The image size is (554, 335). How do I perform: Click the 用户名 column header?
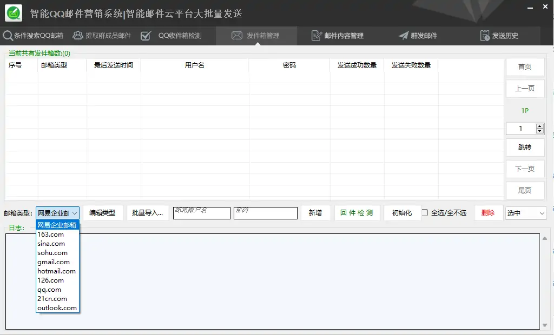[x=194, y=65]
